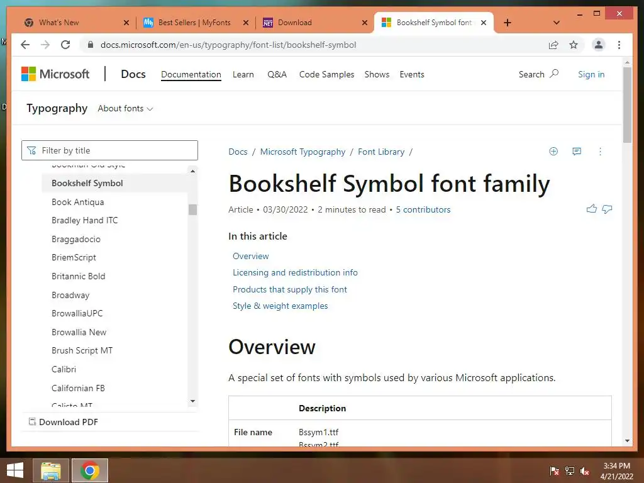The width and height of the screenshot is (644, 483).
Task: Reload the page with the refresh icon
Action: pos(65,45)
